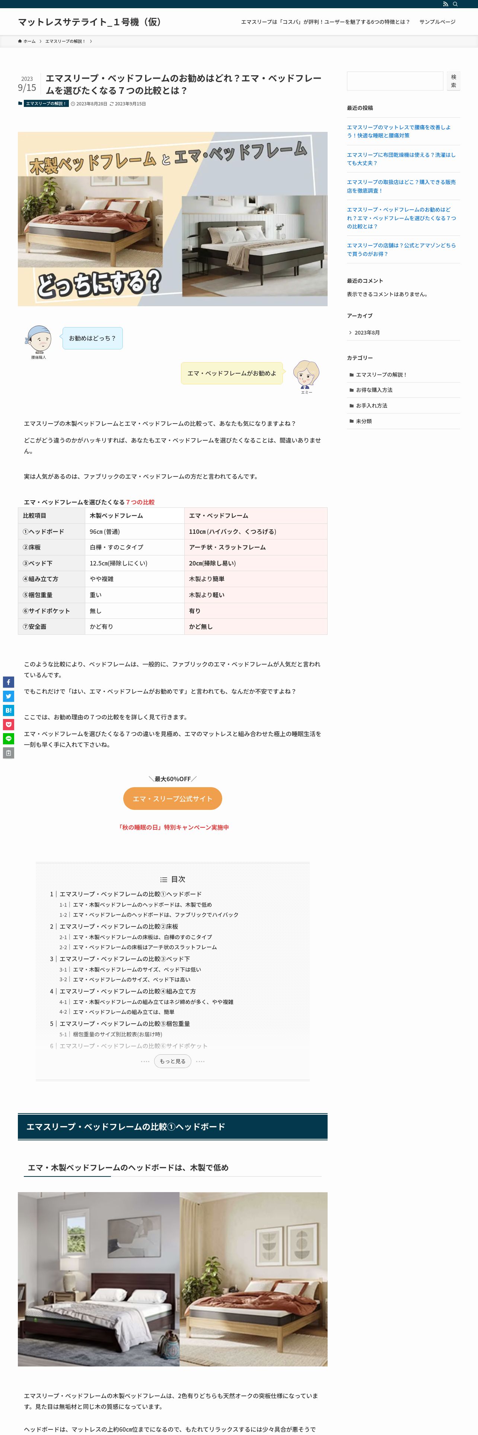The height and width of the screenshot is (1435, 478).
Task: Click the search magnifier icon in top bar
Action: [x=455, y=4]
